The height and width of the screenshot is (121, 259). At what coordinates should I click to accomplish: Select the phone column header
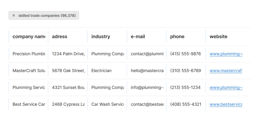177,37
